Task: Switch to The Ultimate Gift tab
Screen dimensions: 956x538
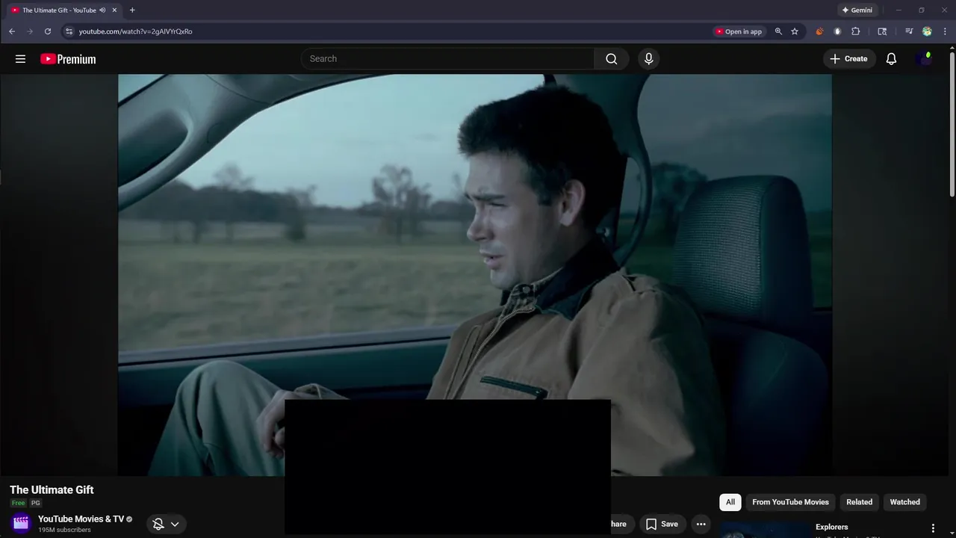Action: pyautogui.click(x=59, y=10)
